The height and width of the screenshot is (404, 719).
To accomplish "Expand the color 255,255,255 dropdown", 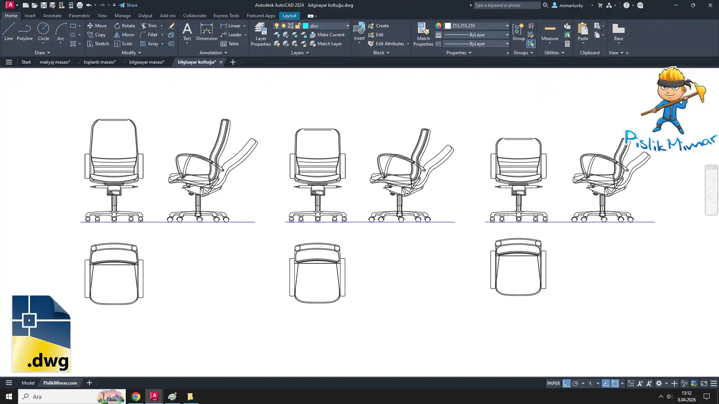I will pos(507,26).
